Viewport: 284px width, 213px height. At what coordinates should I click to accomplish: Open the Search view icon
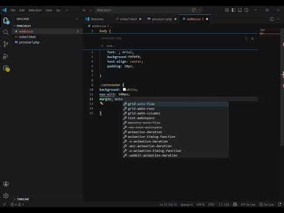(x=6, y=32)
